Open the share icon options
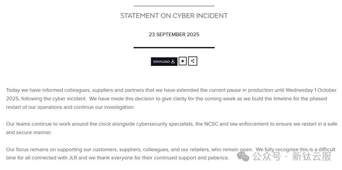Viewport: 342px width, 170px height. 193,61
